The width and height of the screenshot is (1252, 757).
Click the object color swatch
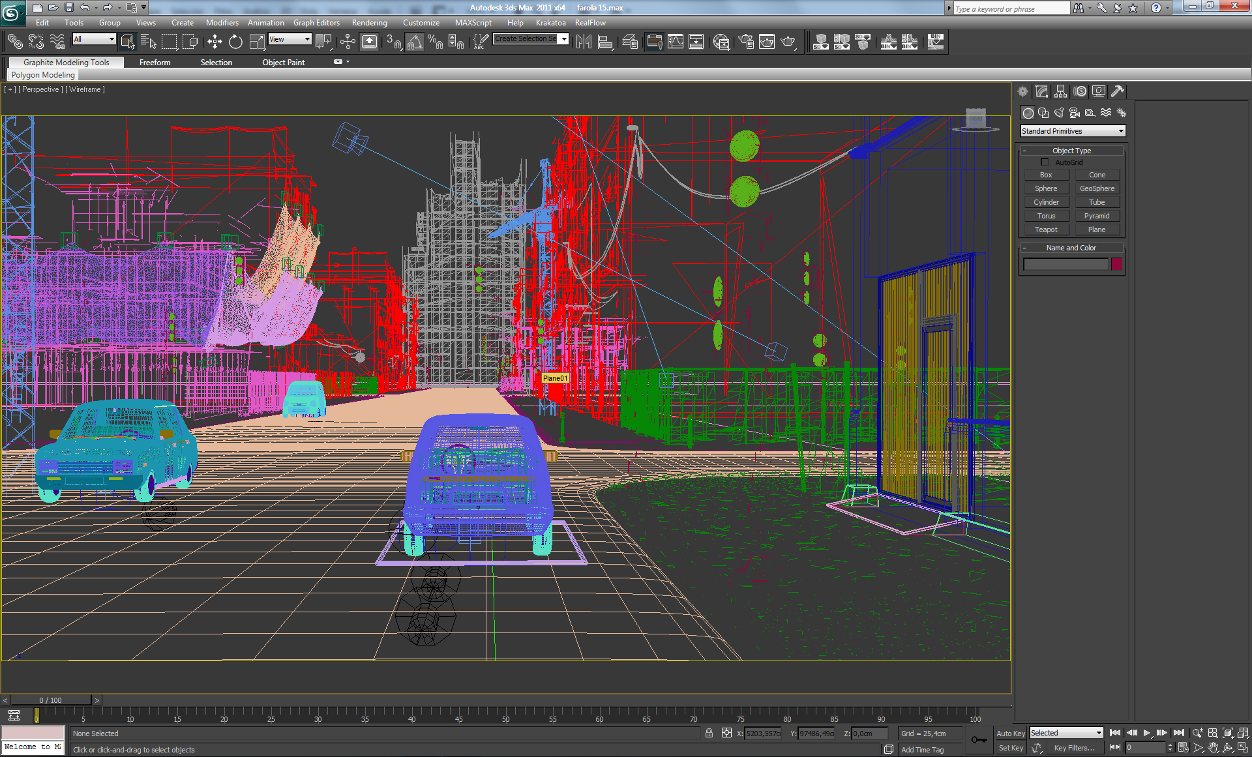(1116, 264)
